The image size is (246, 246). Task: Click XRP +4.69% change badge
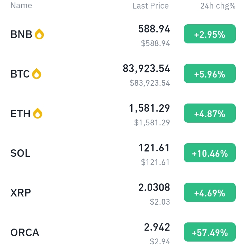coord(210,192)
